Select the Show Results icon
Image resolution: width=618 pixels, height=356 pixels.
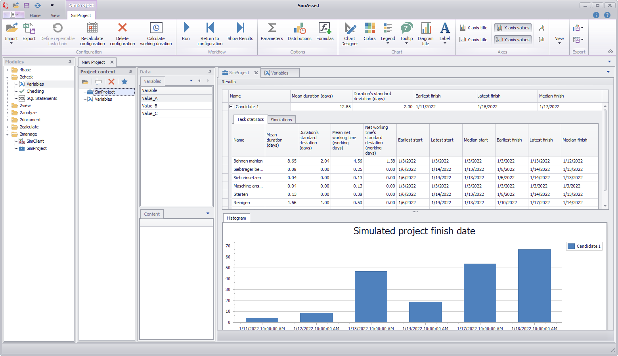click(x=240, y=34)
